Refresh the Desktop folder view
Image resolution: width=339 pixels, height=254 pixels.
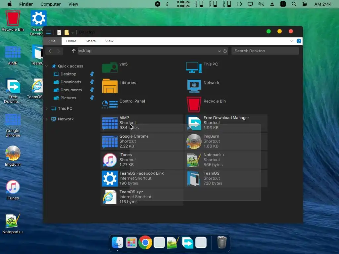pyautogui.click(x=225, y=51)
